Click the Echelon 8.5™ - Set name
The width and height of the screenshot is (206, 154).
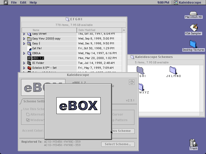pos(44,68)
